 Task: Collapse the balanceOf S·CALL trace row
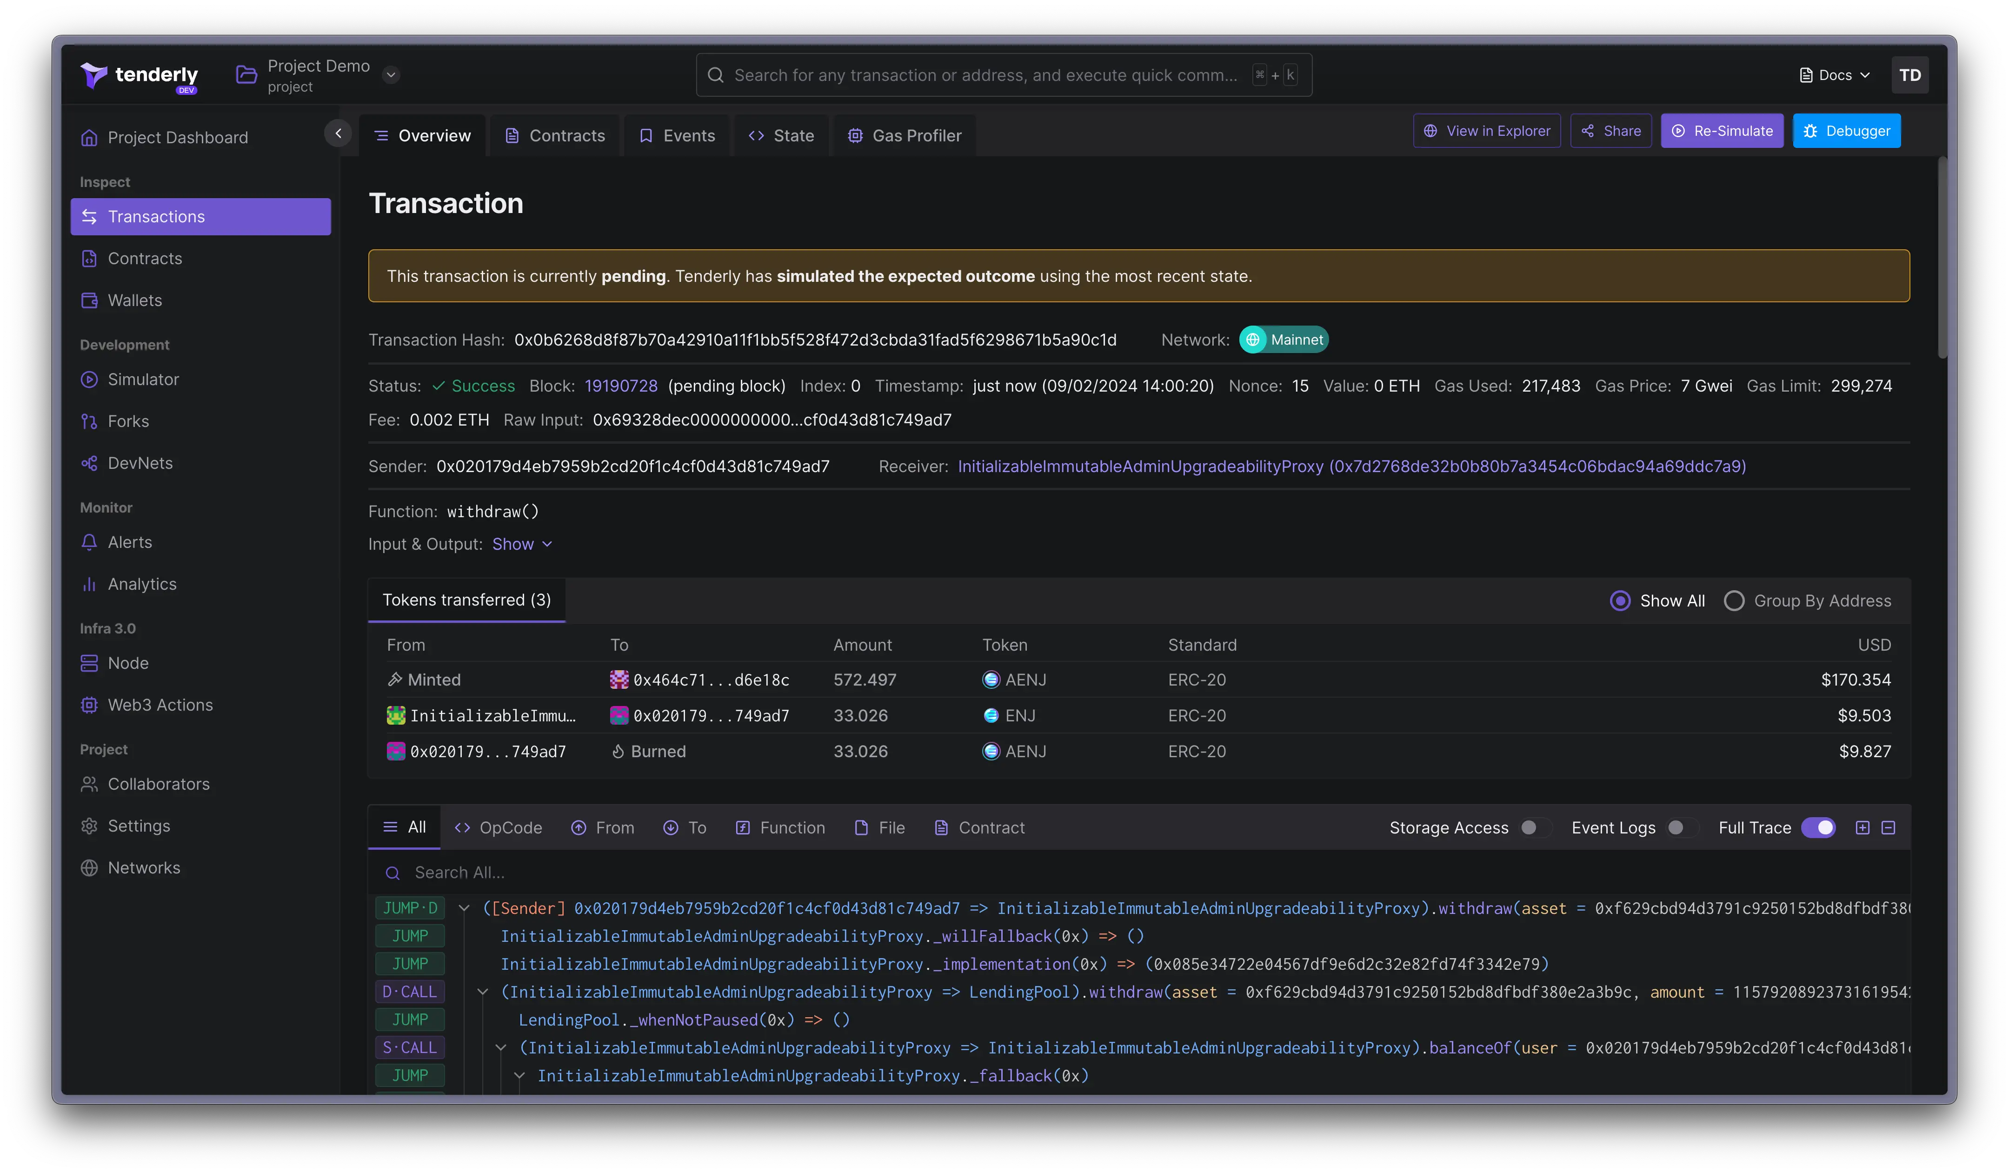coord(501,1048)
